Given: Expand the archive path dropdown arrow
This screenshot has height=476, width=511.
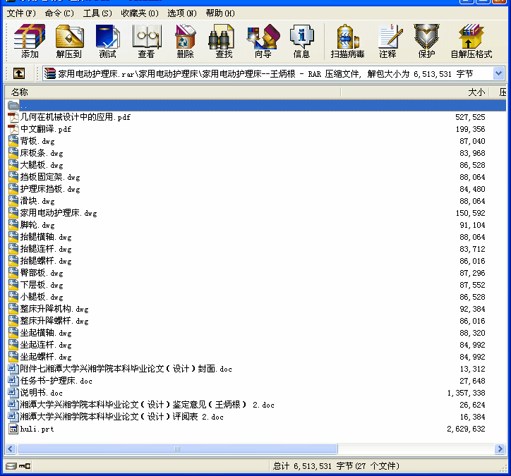Looking at the screenshot, I should coord(499,73).
